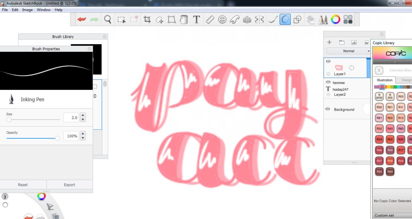Add image layer icon in layer panel

(x=354, y=42)
